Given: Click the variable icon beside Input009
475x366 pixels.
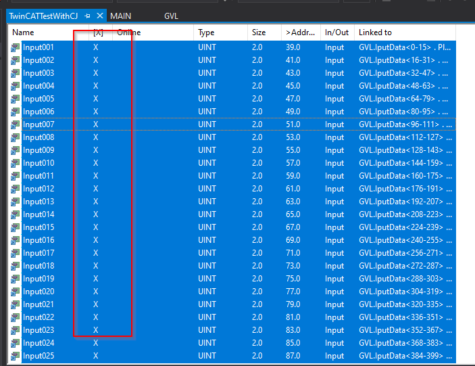Looking at the screenshot, I should 15,150.
